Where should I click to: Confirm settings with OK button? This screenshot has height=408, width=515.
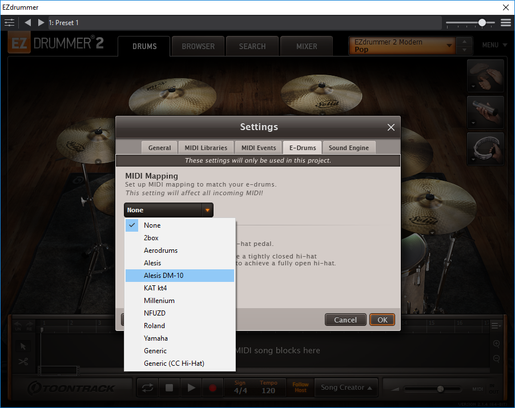(383, 320)
